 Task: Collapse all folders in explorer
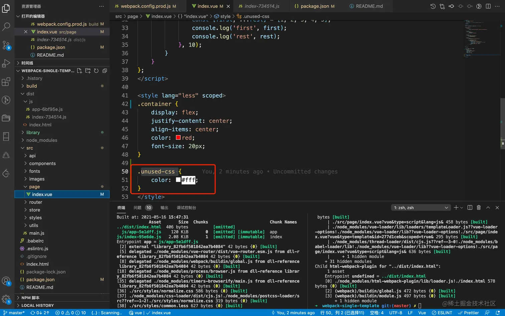click(105, 71)
